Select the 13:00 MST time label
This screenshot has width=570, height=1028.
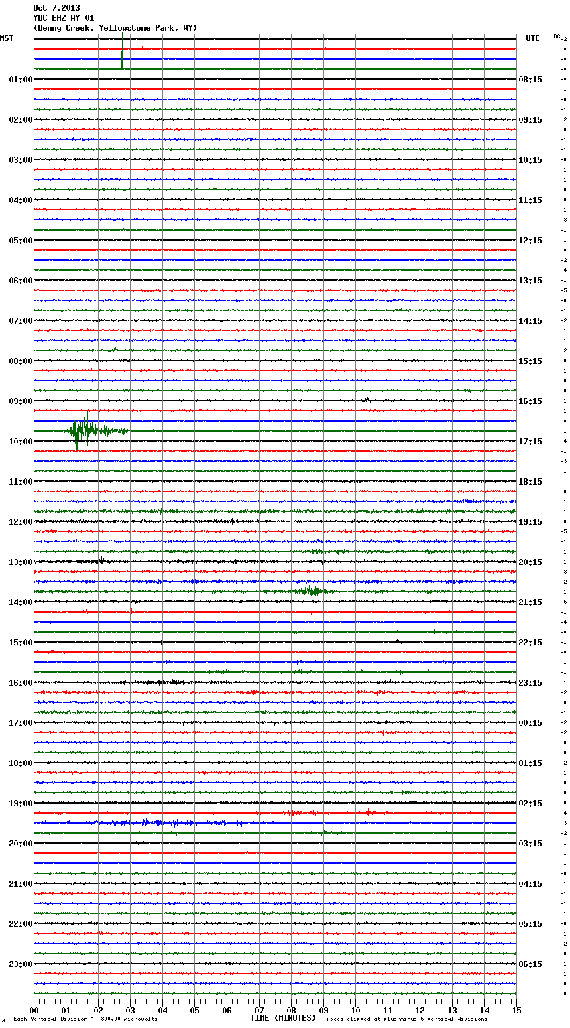(21, 562)
